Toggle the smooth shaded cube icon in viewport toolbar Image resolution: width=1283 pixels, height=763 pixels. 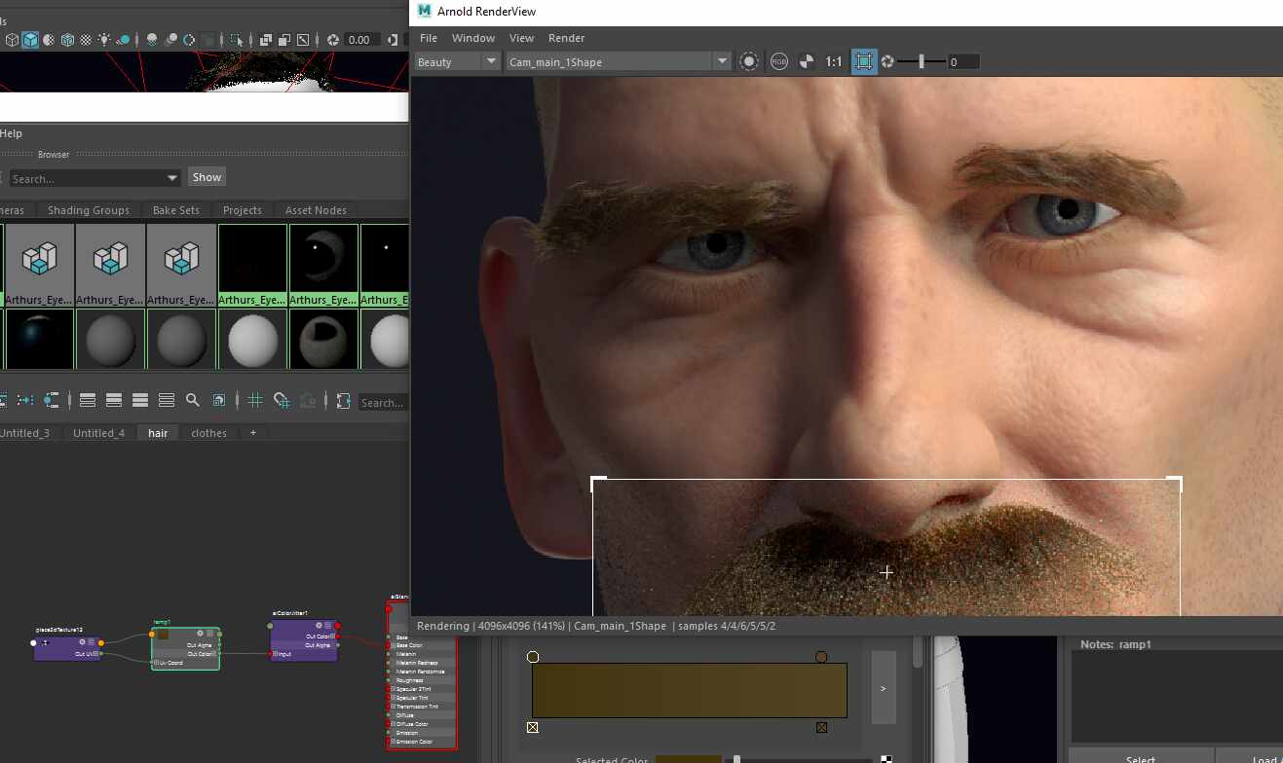click(x=30, y=40)
